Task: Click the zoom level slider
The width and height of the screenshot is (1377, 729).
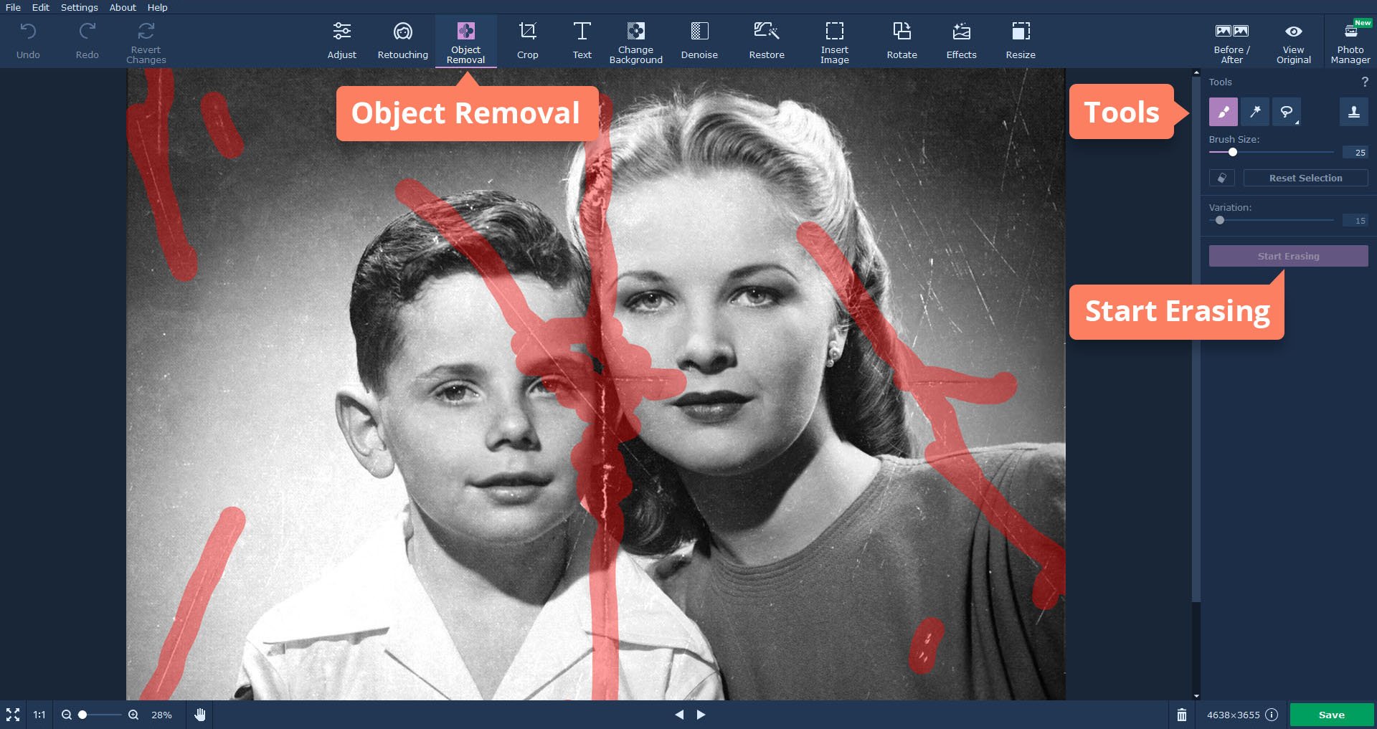Action: (x=100, y=715)
